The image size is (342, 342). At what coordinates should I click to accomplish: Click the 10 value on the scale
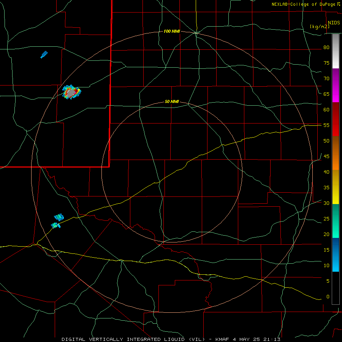(x=326, y=266)
